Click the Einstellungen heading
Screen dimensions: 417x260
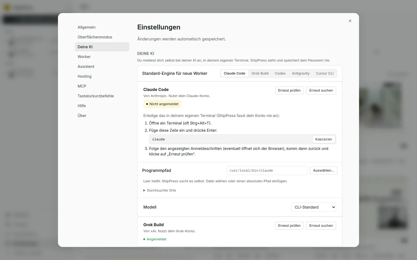(x=159, y=27)
